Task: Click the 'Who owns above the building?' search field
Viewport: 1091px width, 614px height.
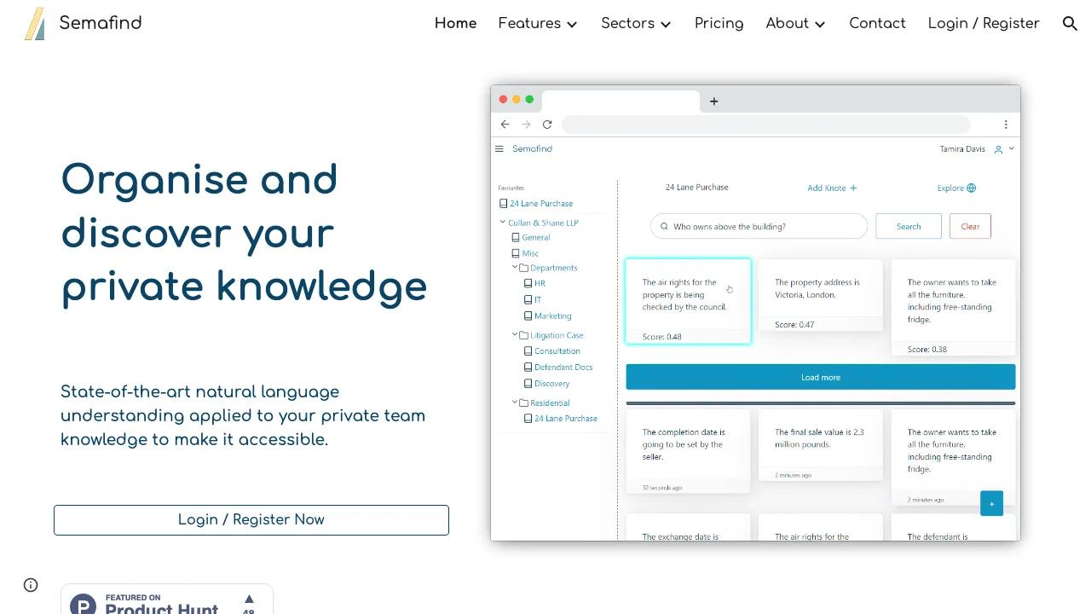Action: click(759, 227)
